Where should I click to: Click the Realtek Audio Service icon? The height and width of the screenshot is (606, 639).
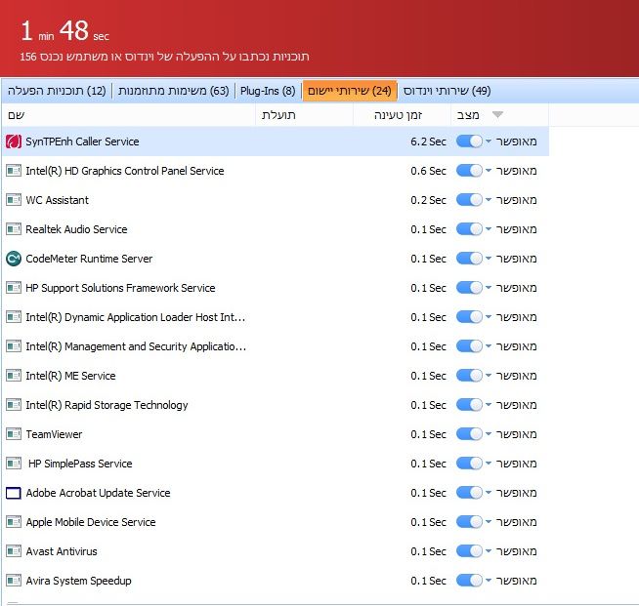click(14, 229)
